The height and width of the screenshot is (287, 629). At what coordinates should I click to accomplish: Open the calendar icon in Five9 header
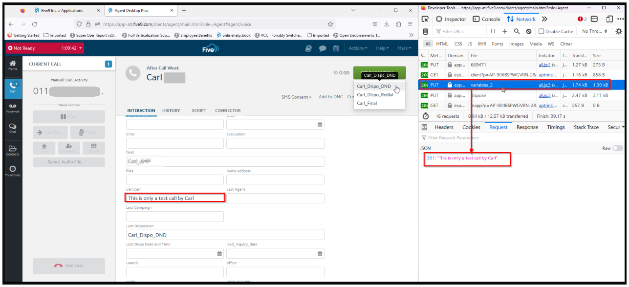tap(336, 48)
